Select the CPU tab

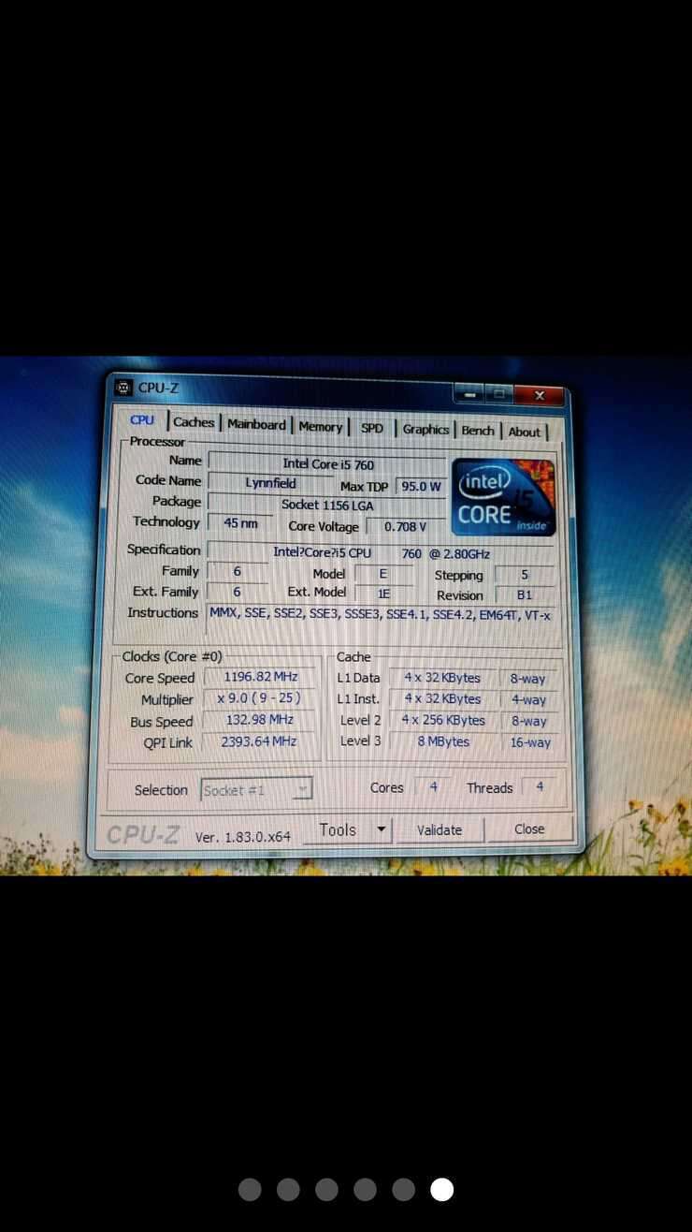pyautogui.click(x=142, y=420)
